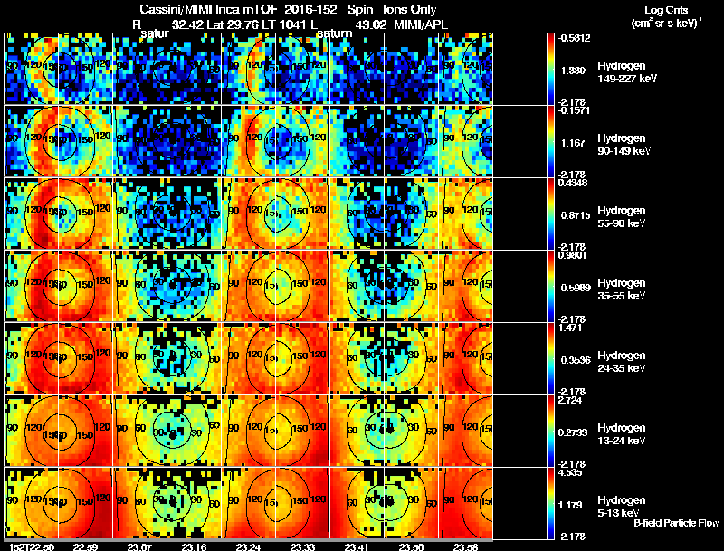The width and height of the screenshot is (724, 551).
Task: Select the 'Hydrogen 55-90 keV' label
Action: [x=622, y=217]
